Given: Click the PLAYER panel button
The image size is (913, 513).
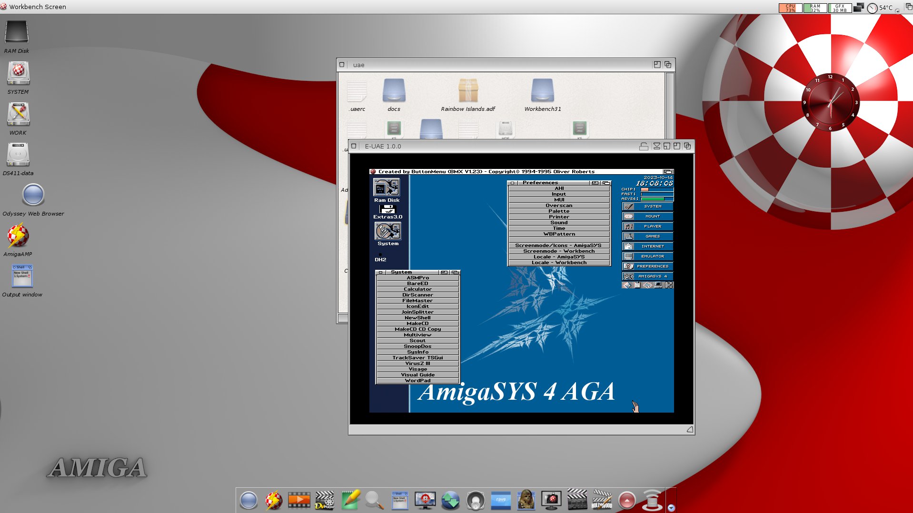Looking at the screenshot, I should [647, 227].
